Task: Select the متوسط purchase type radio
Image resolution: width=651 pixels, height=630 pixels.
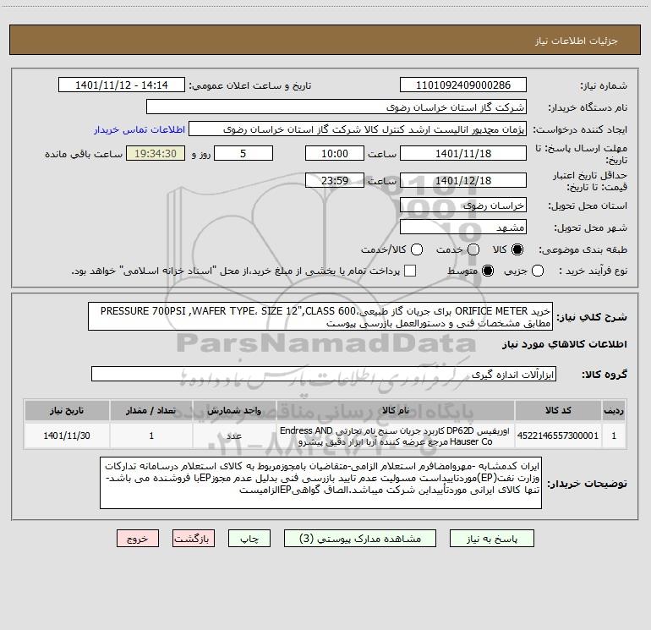Action: click(x=488, y=271)
